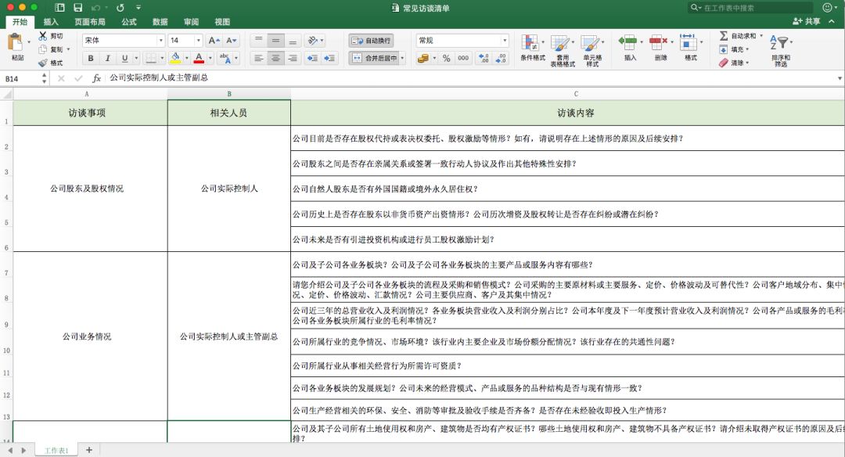The width and height of the screenshot is (845, 457).
Task: Open the number format dropdown (常规)
Action: pyautogui.click(x=505, y=41)
